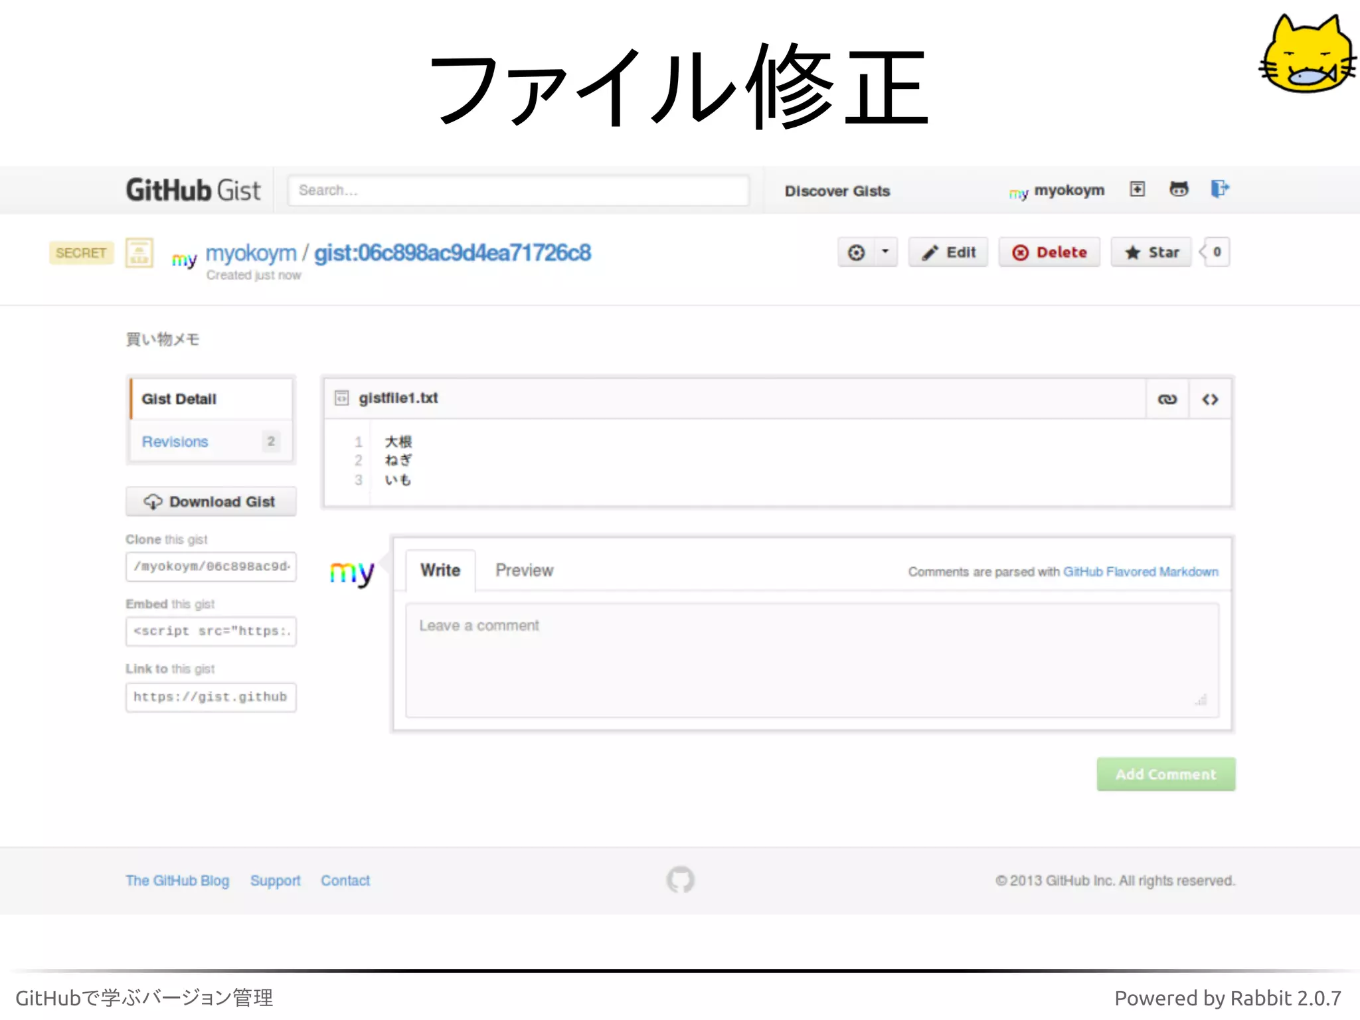The height and width of the screenshot is (1020, 1360).
Task: Select the Clone this gist URL field
Action: point(211,566)
